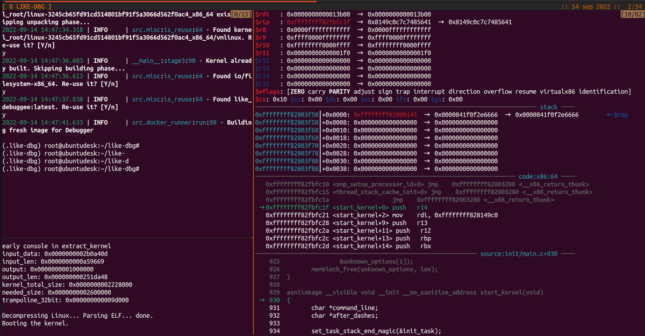The image size is (645, 336).
Task: Click source line 926 memblock_free call
Action: pos(375,269)
